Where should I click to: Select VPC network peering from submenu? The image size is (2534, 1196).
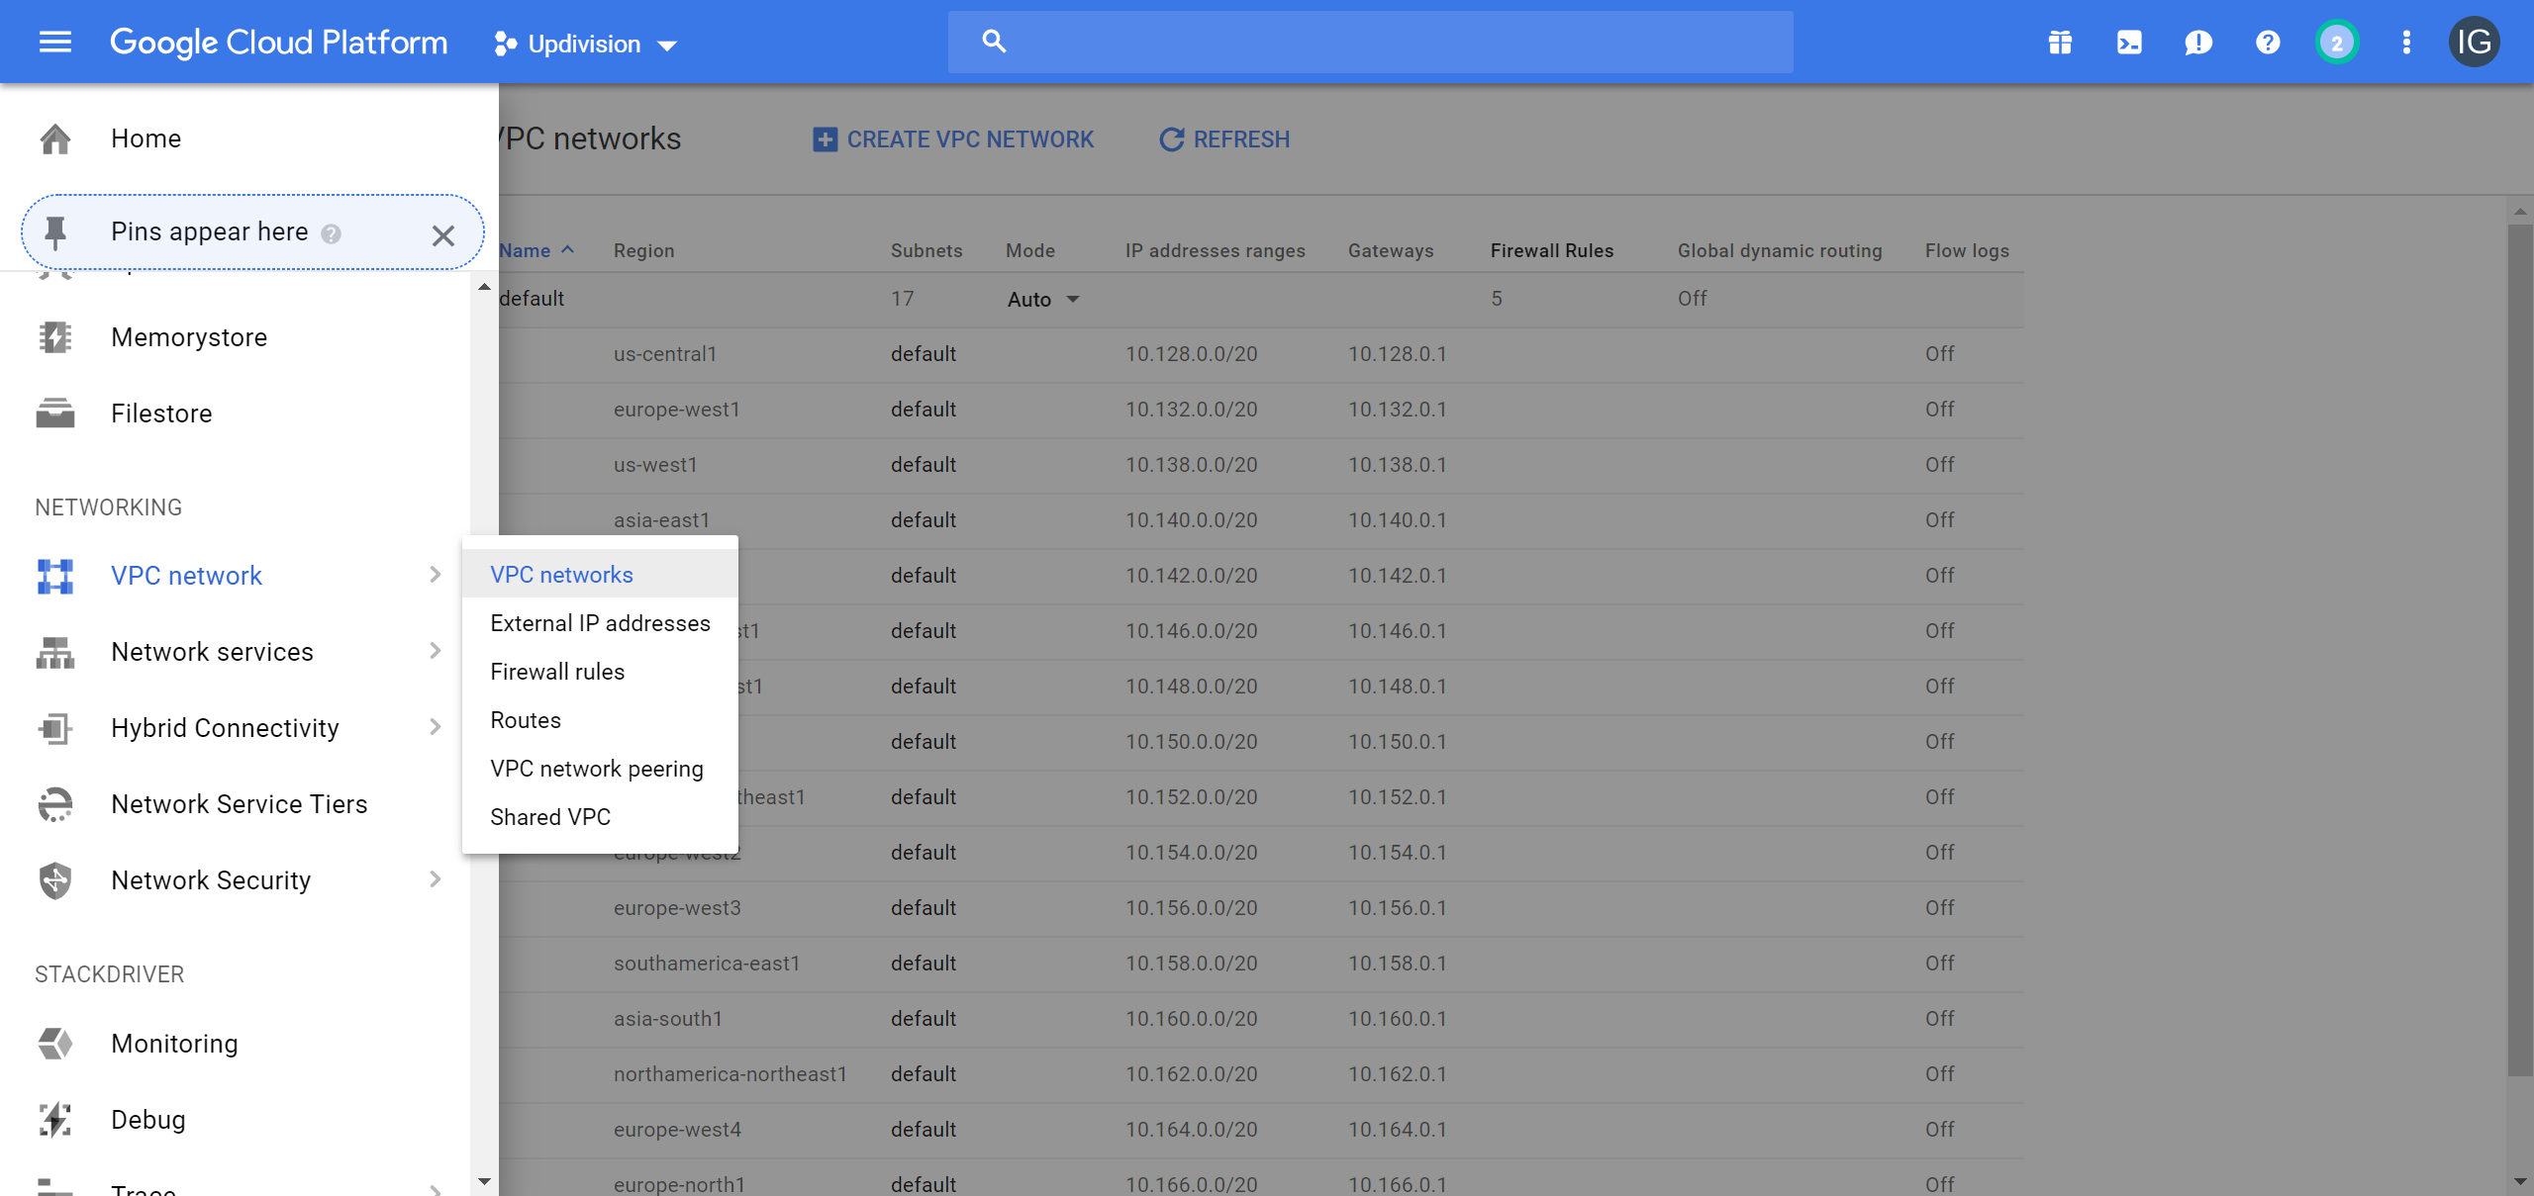[600, 769]
